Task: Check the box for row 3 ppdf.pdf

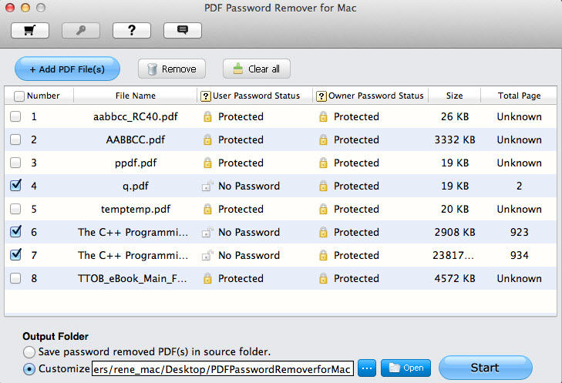Action: pos(15,163)
